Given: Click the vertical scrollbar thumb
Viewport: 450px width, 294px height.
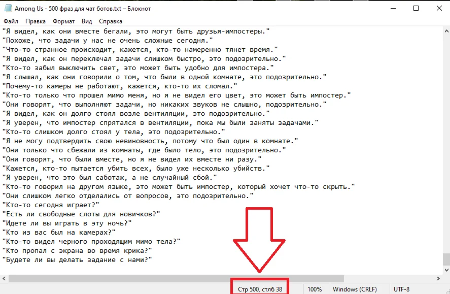Looking at the screenshot, I should (x=446, y=259).
